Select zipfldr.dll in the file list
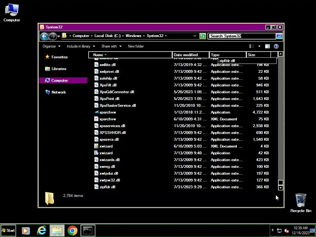316x237 pixels. point(107,187)
